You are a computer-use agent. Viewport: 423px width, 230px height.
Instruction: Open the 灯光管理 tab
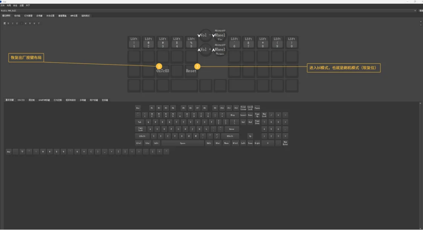(x=28, y=16)
